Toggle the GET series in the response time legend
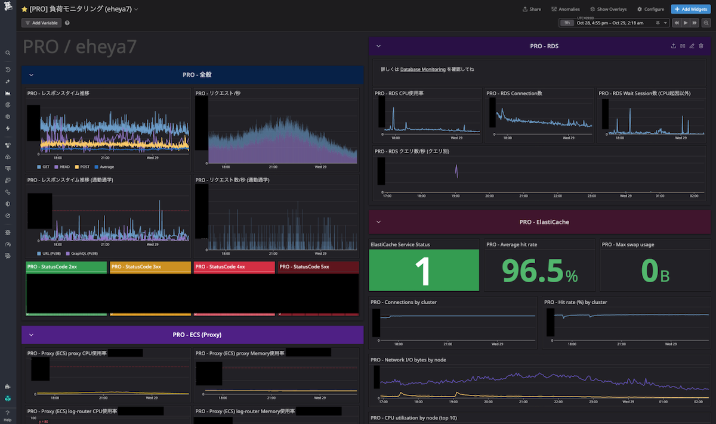716x424 pixels. (x=43, y=167)
